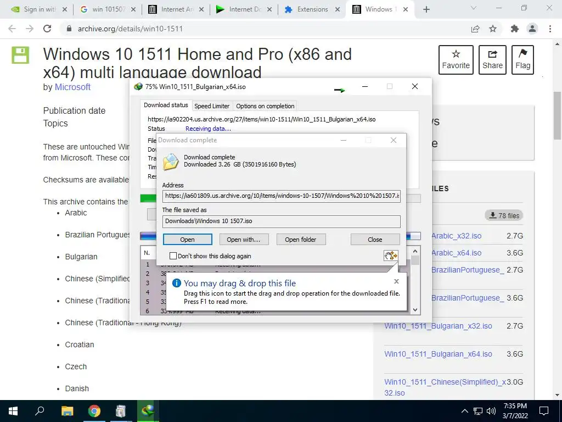The width and height of the screenshot is (562, 422).
Task: Open the tab search chevron in Chrome
Action: (474, 8)
